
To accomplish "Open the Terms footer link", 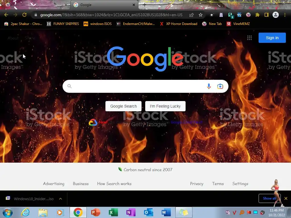I will [218, 184].
